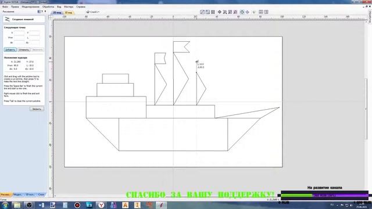Click the highlighted diamond snapping toggle icon
This screenshot has width=372, height=209.
[x=242, y=12]
